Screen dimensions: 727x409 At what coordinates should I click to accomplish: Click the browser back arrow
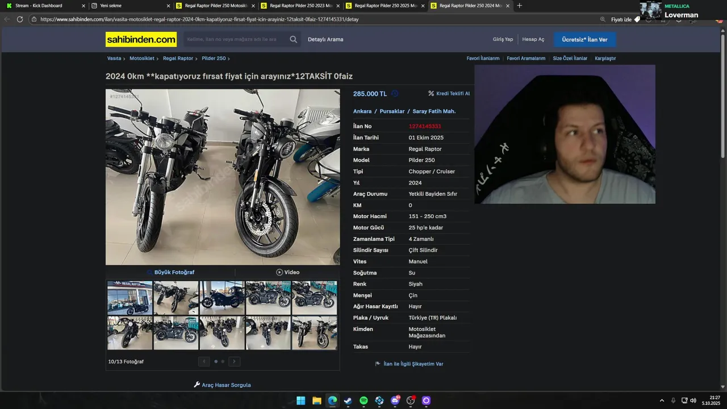7,19
